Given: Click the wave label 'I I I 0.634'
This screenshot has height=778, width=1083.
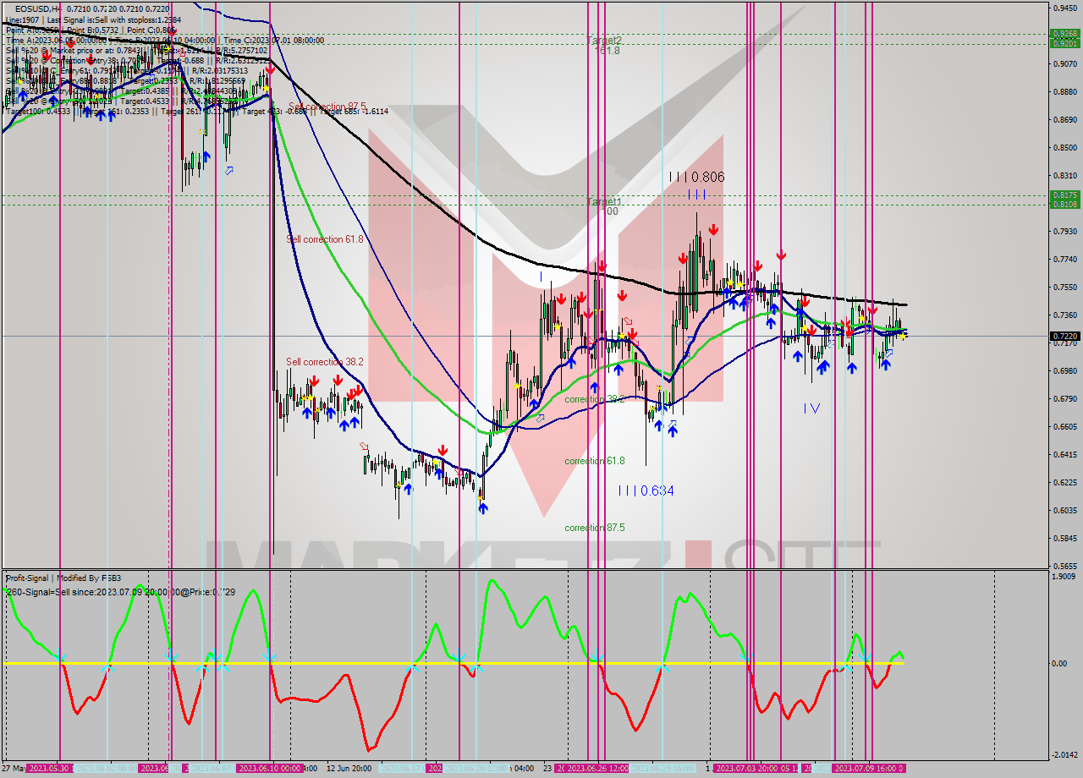Looking at the screenshot, I should click(x=646, y=490).
